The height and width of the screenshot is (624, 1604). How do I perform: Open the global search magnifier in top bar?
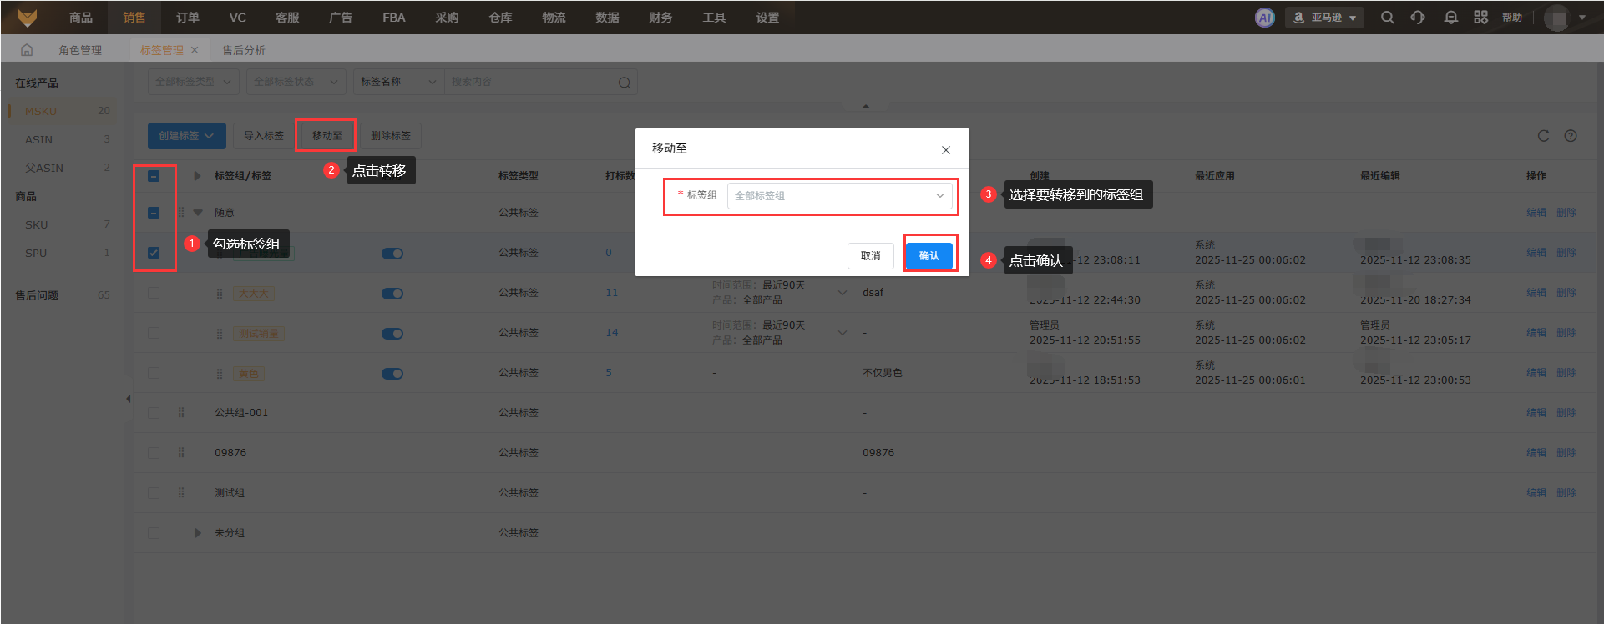tap(1388, 18)
